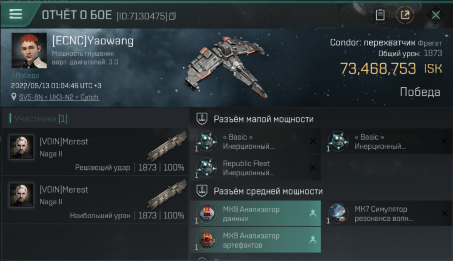Image resolution: width=453 pixels, height=261 pixels.
Task: Click the share report icon
Action: [405, 15]
